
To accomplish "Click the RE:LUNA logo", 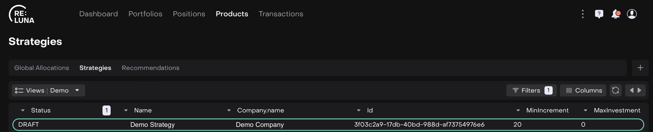I will pos(22,14).
